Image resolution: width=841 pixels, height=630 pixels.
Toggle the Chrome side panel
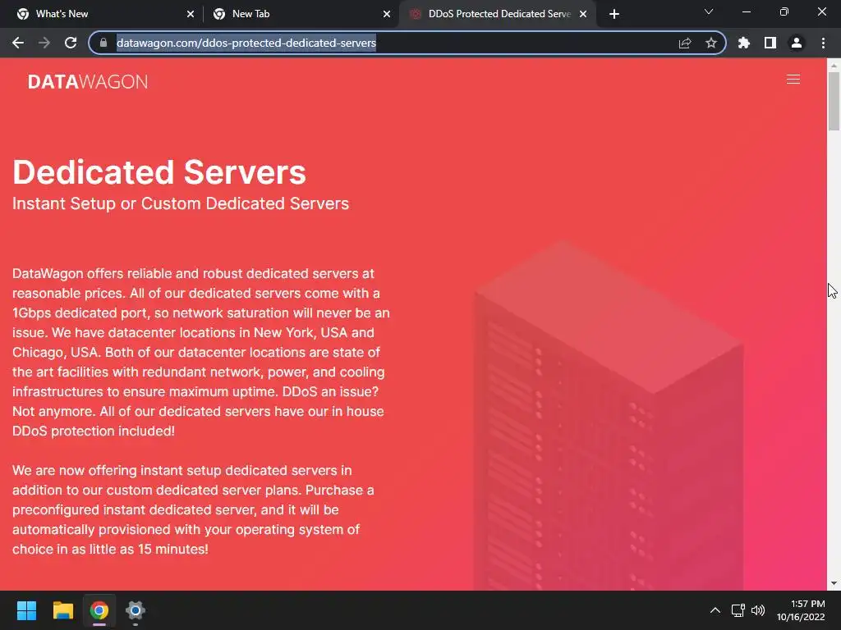point(770,43)
